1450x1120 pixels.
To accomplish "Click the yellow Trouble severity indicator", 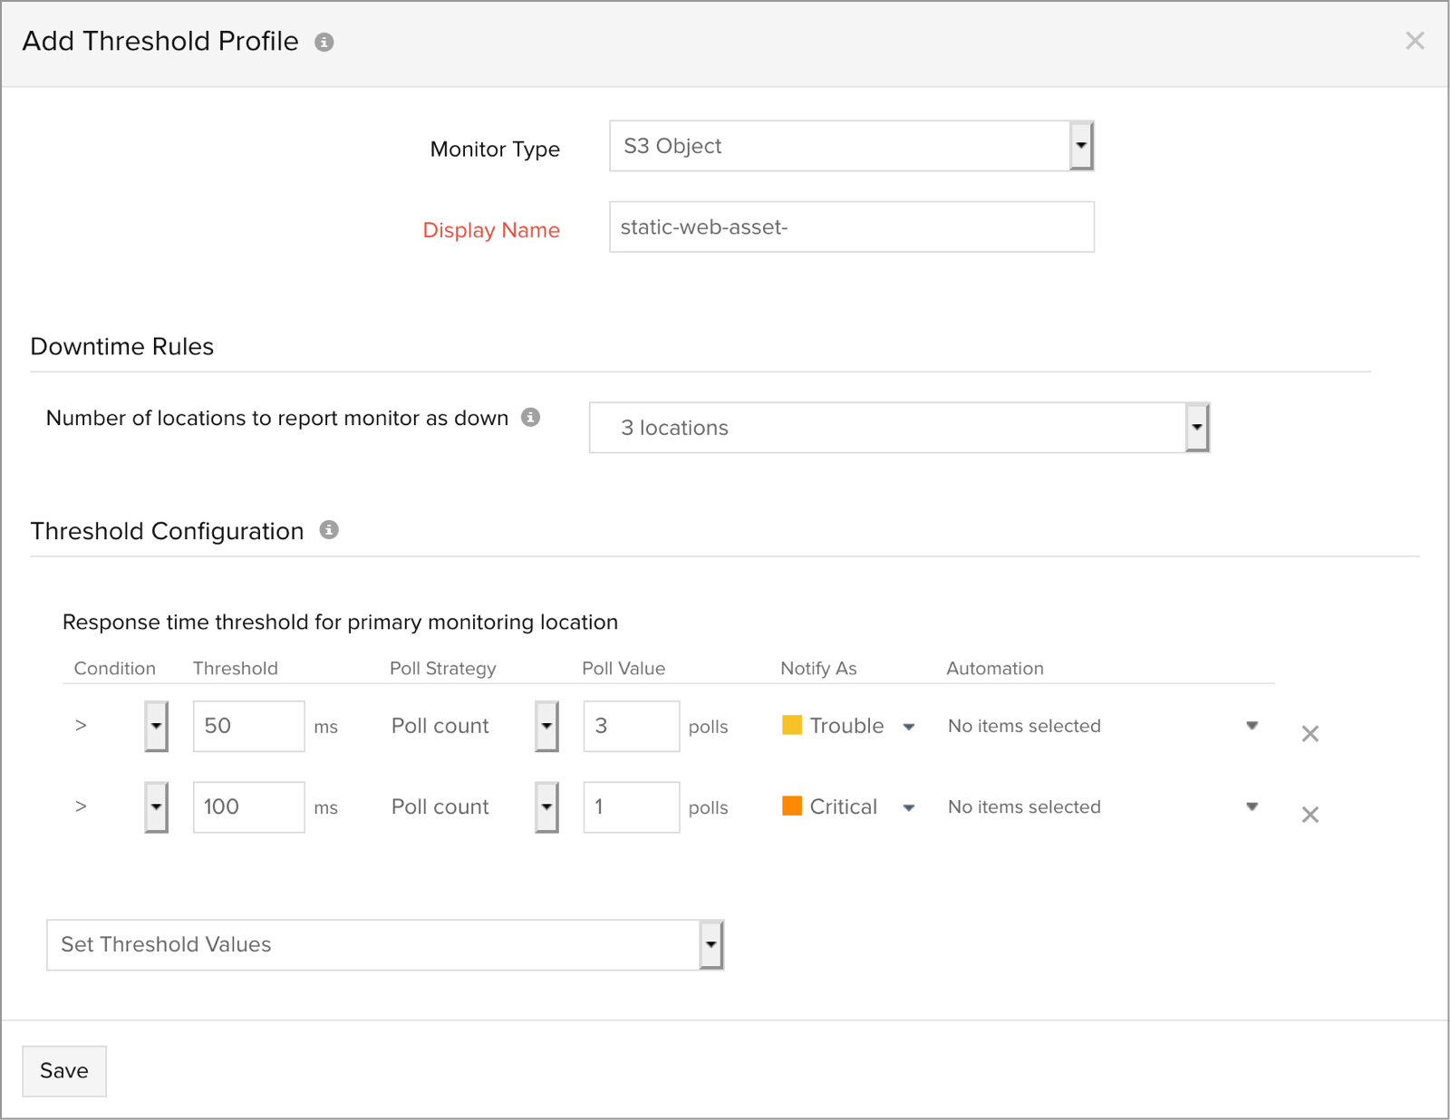I will 793,725.
